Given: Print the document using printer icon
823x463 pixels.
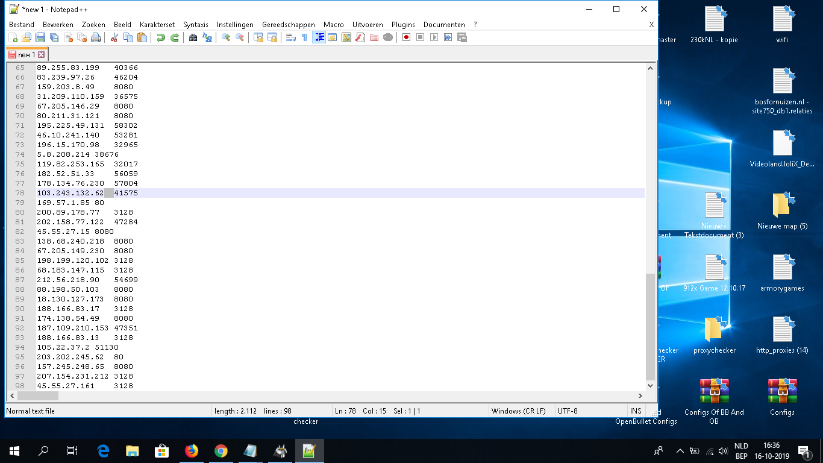Looking at the screenshot, I should coord(96,37).
